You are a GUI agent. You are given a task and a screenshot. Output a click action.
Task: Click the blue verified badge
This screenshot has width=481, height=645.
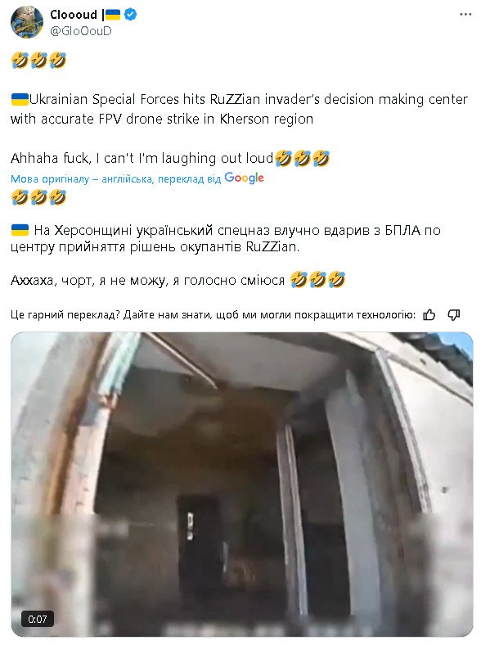tap(131, 15)
